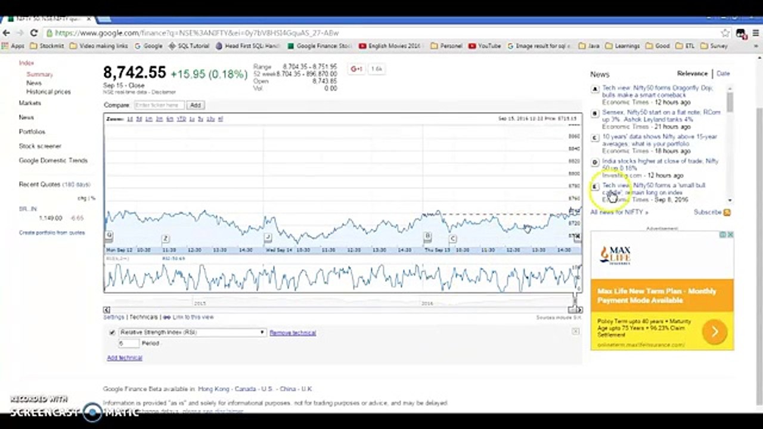Open Stock screener in sidebar

40,146
